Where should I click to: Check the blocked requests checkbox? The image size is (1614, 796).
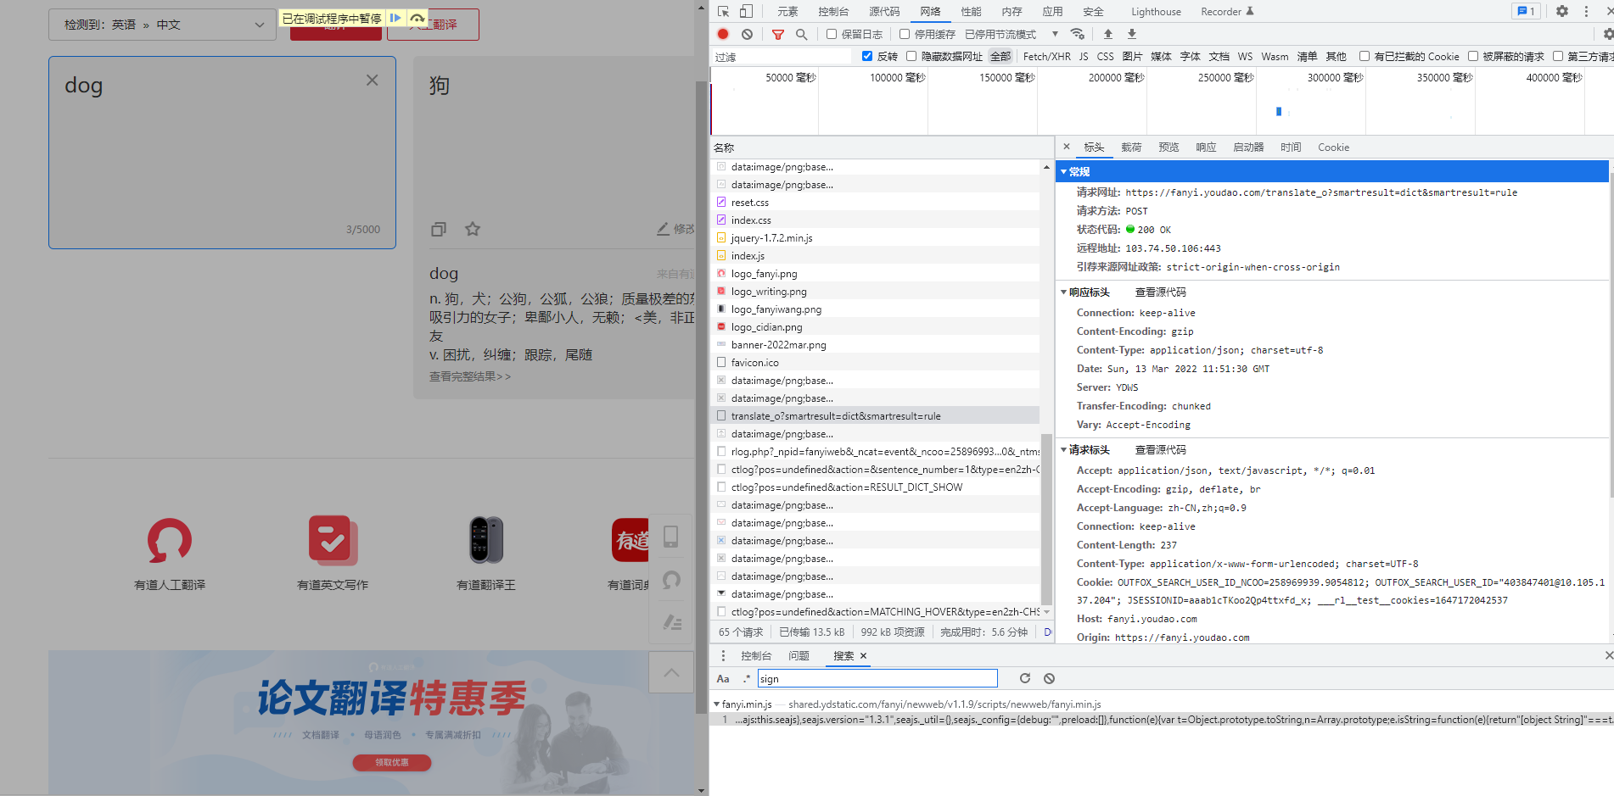(1473, 56)
